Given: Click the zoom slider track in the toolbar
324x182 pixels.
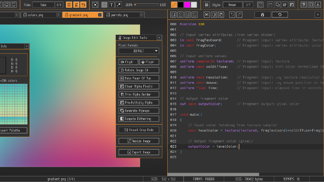Looking at the screenshot, I should click(x=146, y=5).
